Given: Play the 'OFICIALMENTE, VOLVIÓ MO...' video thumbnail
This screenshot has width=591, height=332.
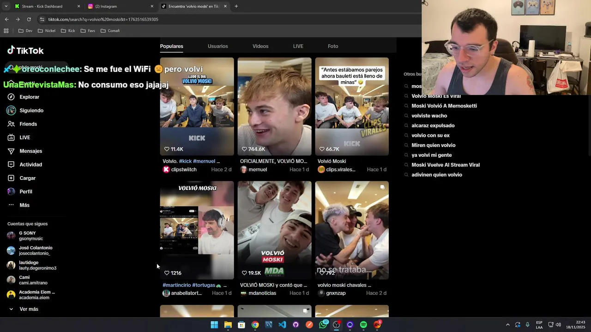Looking at the screenshot, I should coord(274,107).
